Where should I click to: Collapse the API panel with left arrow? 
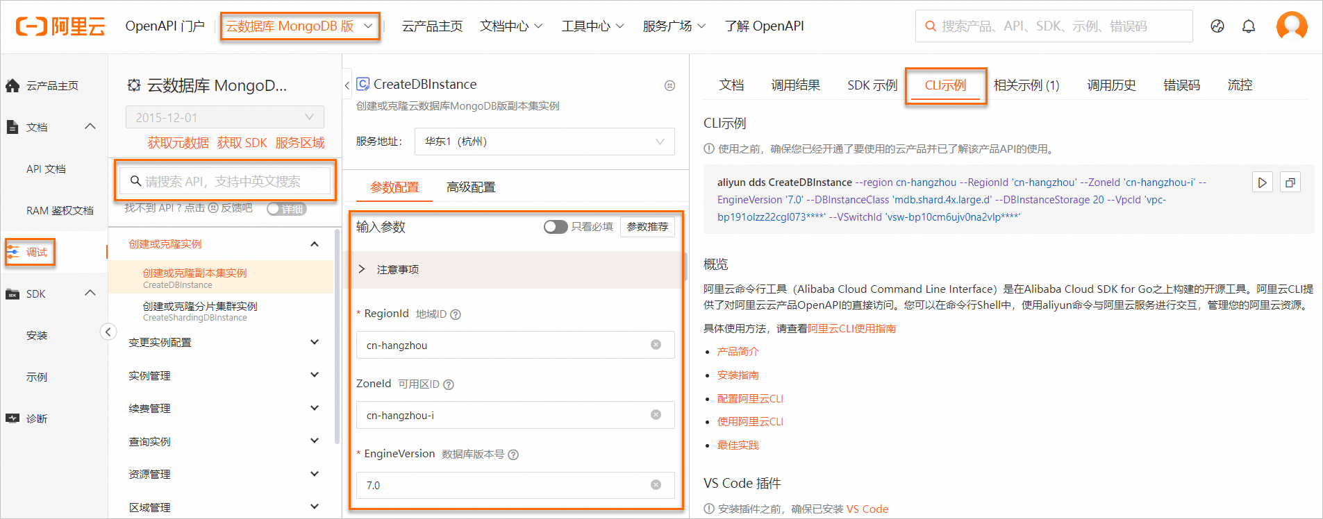coord(347,85)
